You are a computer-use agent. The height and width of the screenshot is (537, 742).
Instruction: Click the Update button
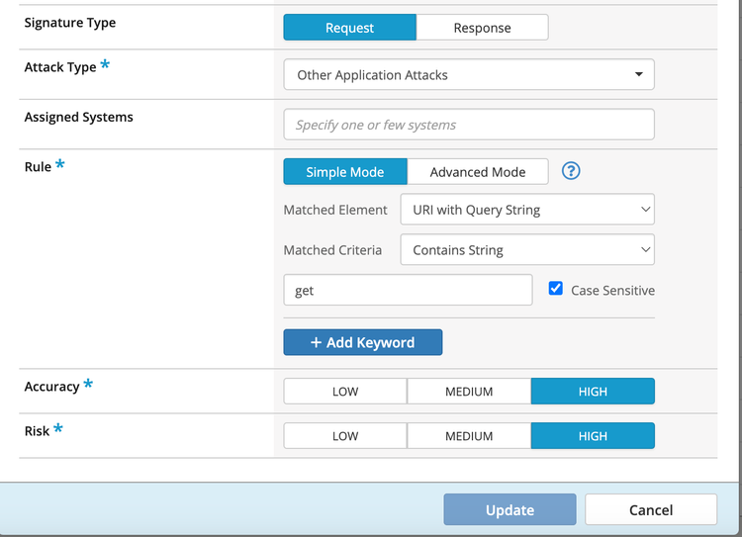pyautogui.click(x=510, y=510)
